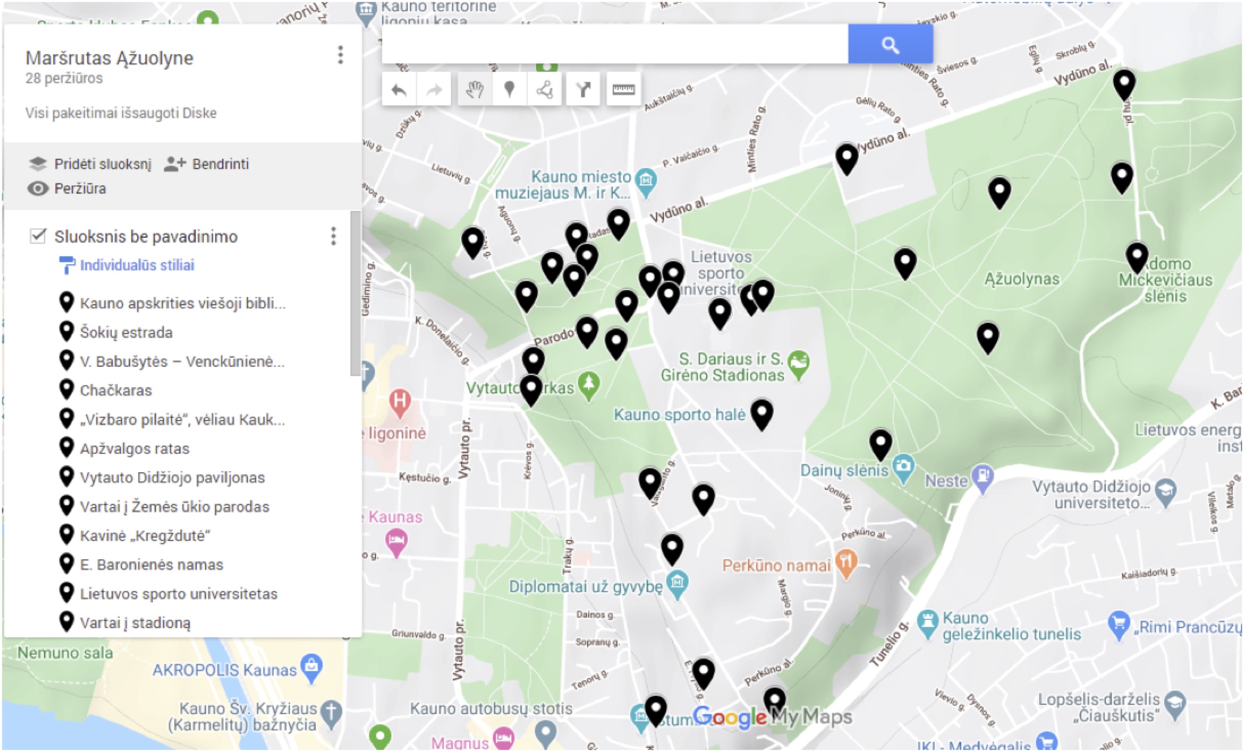Click the blue search magnifier button
1244x752 pixels.
[x=890, y=45]
